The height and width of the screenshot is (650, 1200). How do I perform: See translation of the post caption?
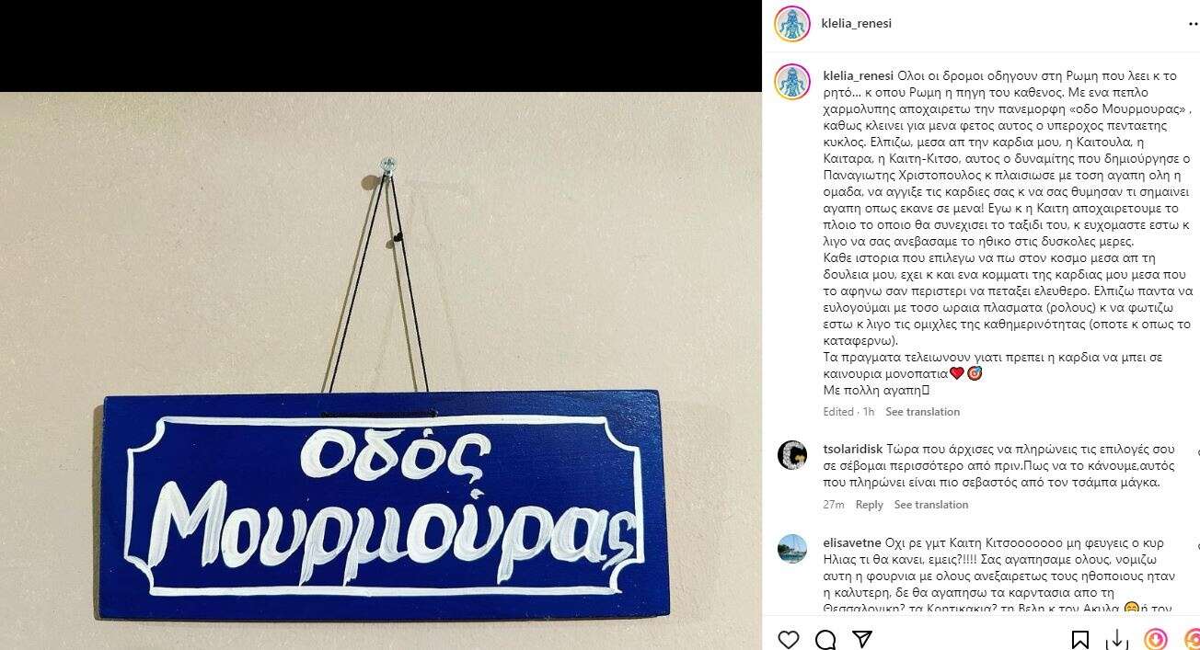[922, 412]
